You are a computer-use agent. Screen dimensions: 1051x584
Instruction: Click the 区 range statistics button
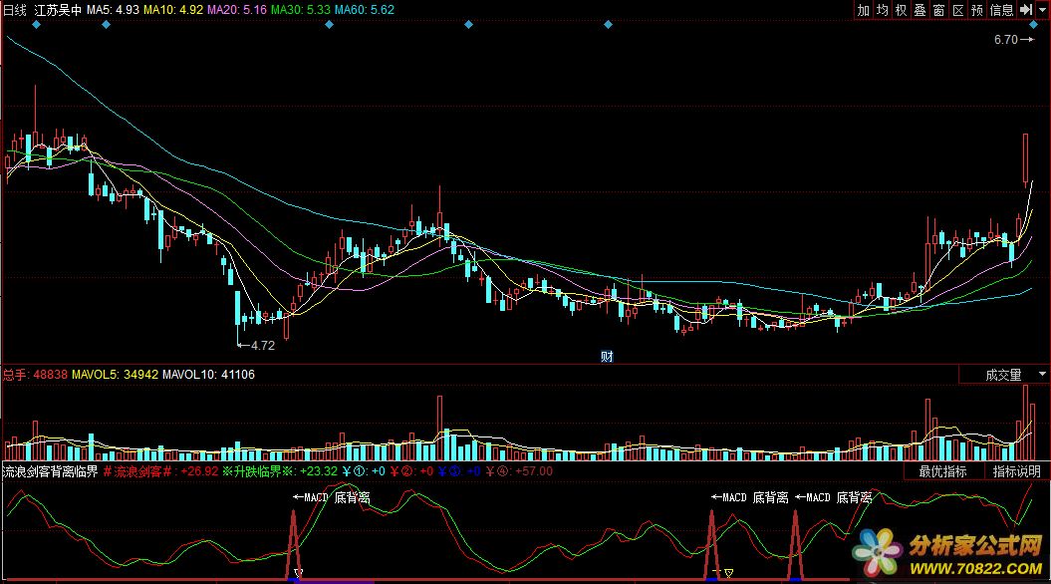click(958, 10)
